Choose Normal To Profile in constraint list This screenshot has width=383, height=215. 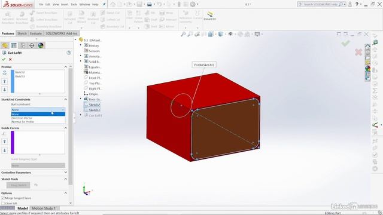point(38,122)
